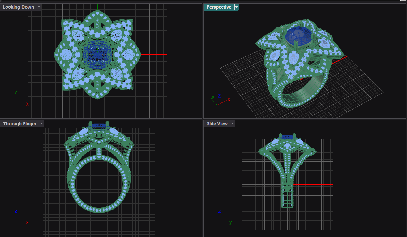The height and width of the screenshot is (237, 407).
Task: Expand the Side View viewport menu arrow
Action: [x=233, y=124]
